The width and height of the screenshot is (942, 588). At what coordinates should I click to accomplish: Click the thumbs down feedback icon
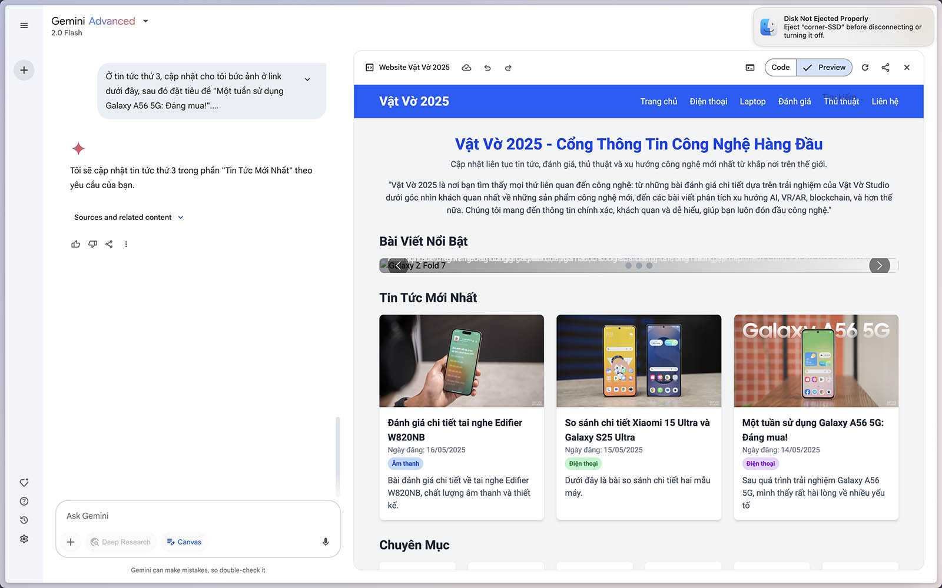click(92, 244)
